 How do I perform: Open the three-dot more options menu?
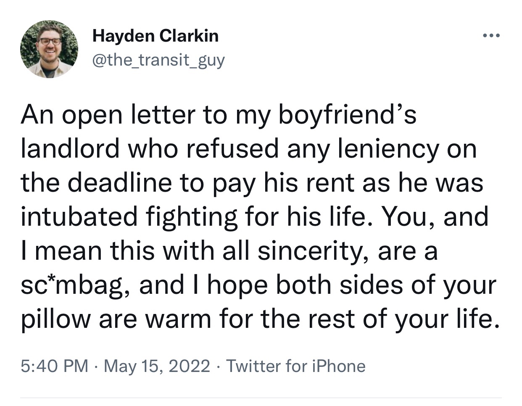(x=491, y=36)
